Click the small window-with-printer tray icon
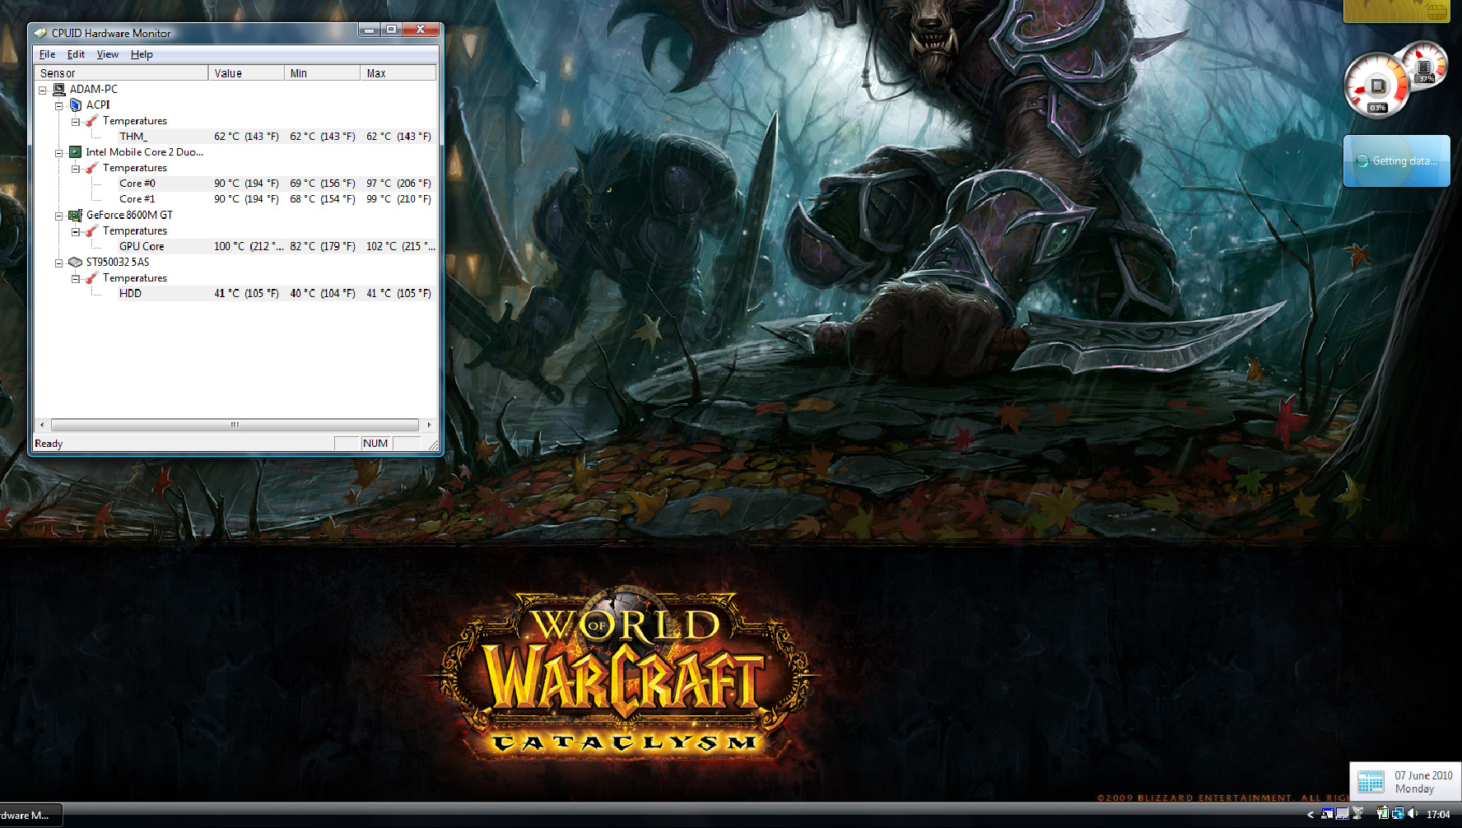 tap(1327, 813)
